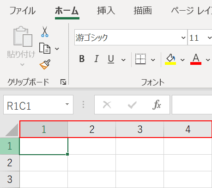This screenshot has width=212, height=188.
Task: Click the Cut scissors icon
Action: point(45,31)
